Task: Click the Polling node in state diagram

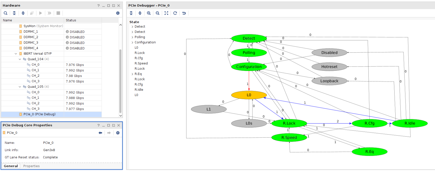Action: tap(249, 53)
